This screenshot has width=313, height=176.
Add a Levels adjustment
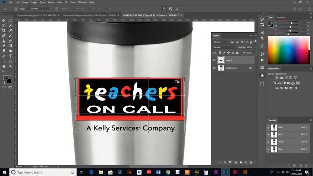282,78
